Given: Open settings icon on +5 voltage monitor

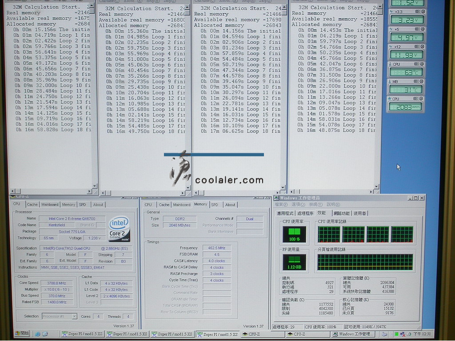Looking at the screenshot, I should point(418,29).
